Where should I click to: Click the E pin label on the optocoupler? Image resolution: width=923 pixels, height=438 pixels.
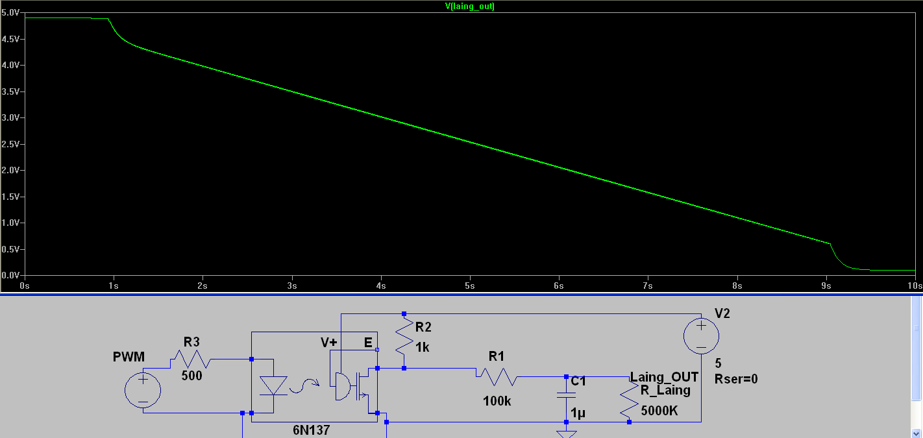[x=368, y=343]
